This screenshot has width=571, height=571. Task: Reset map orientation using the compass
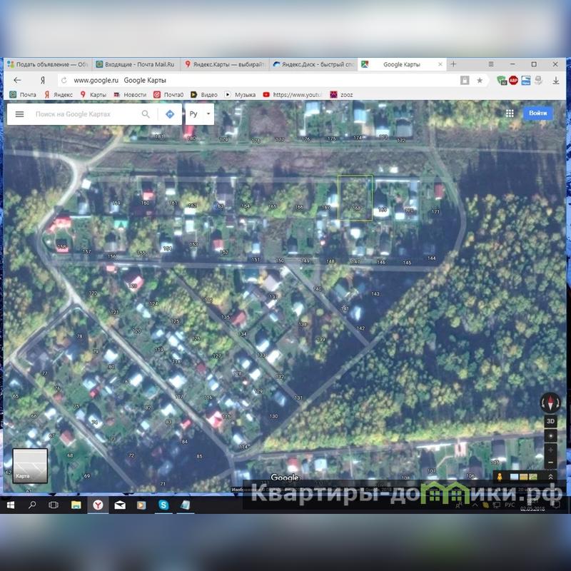tap(550, 403)
